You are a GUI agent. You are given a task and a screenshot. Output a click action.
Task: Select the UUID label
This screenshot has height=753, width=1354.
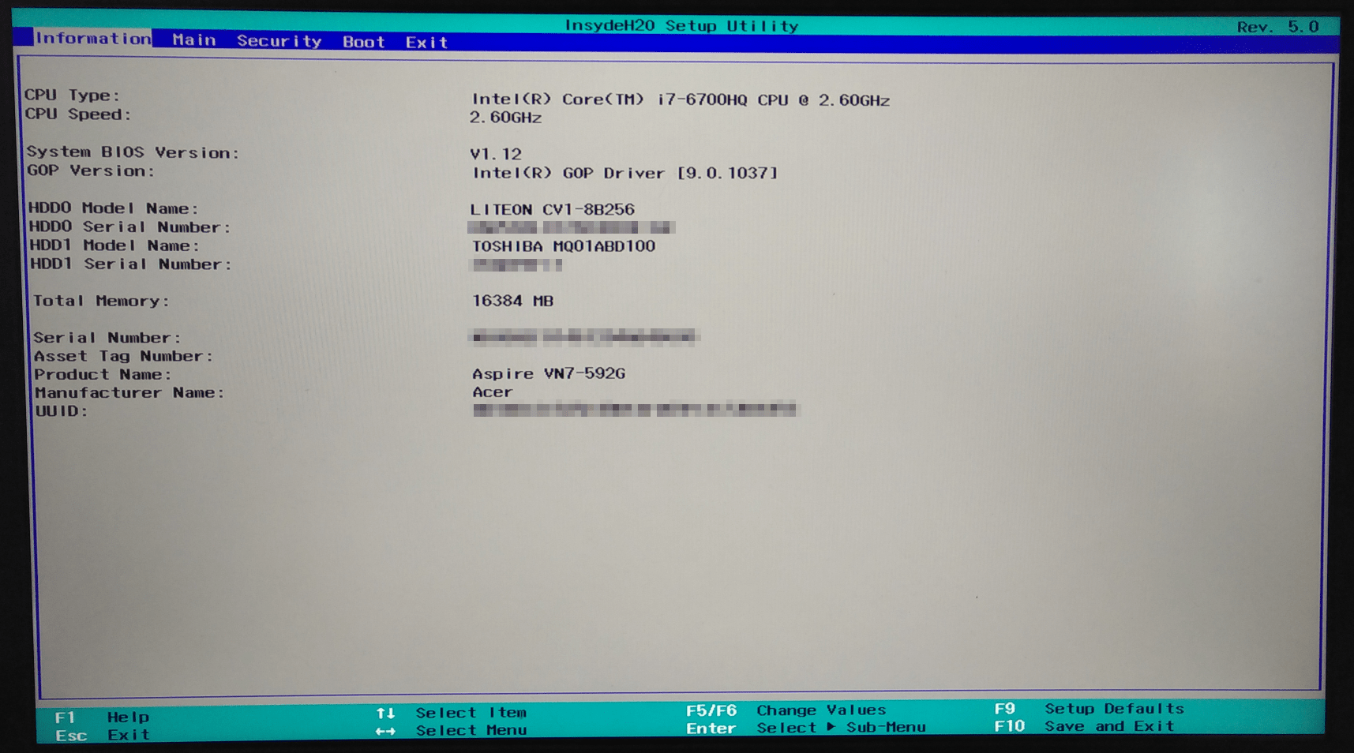pos(62,411)
